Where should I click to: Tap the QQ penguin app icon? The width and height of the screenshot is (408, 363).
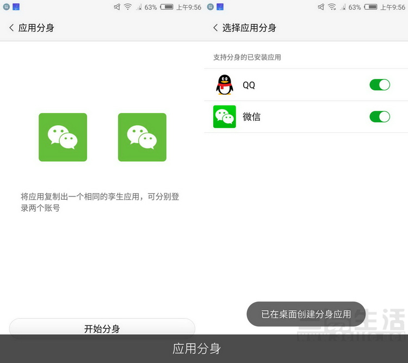click(225, 85)
